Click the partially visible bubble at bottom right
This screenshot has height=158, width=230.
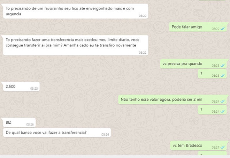[212, 153]
